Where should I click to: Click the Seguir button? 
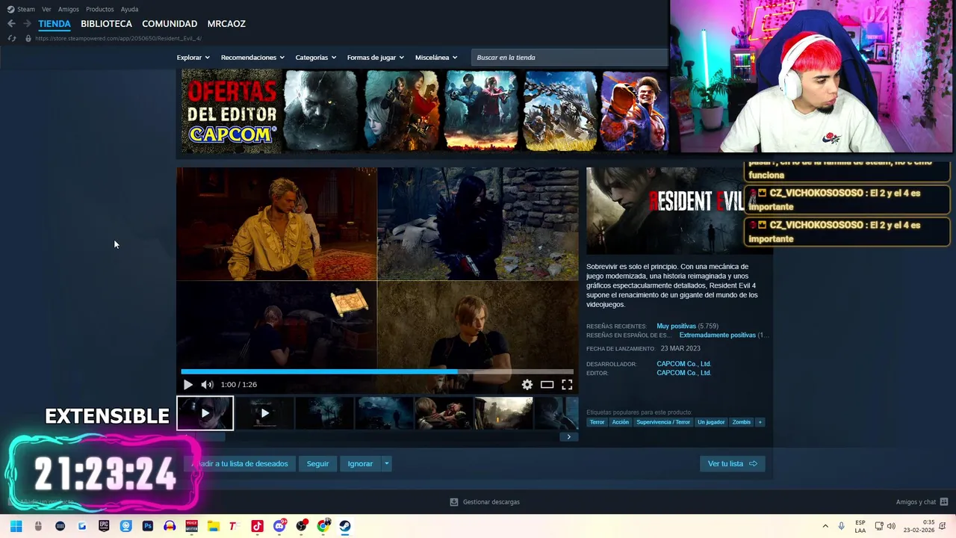317,464
